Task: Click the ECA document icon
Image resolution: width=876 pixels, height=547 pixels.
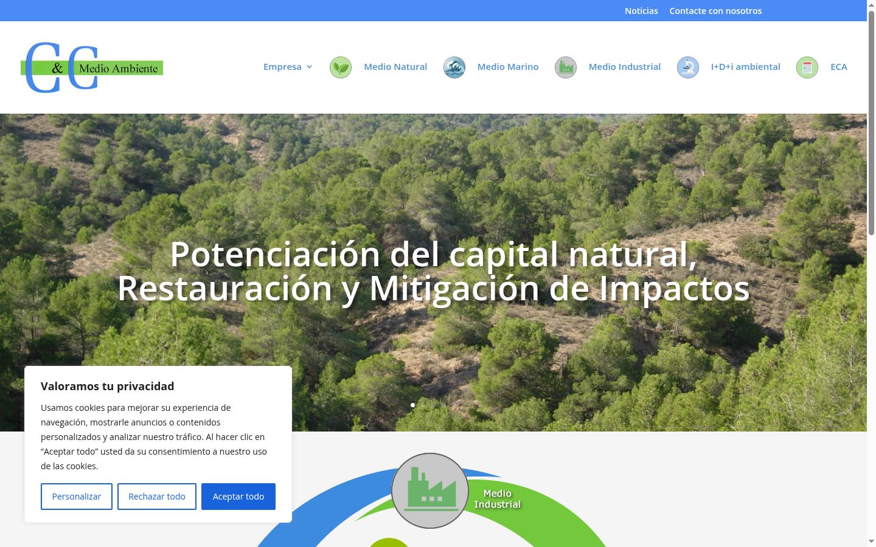Action: pyautogui.click(x=807, y=67)
